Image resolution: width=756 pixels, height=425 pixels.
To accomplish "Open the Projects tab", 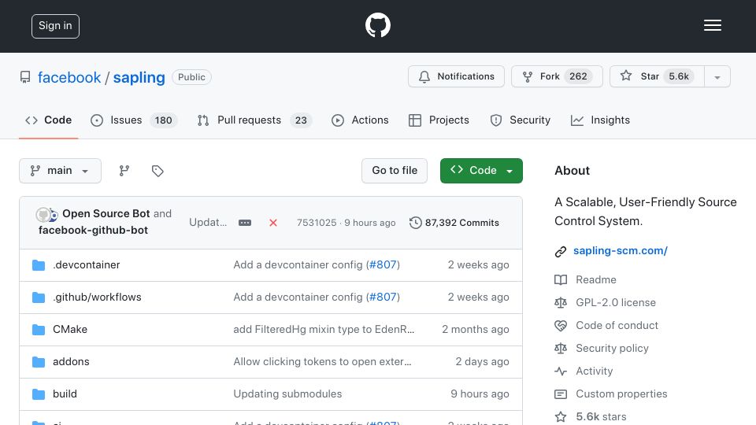I will point(439,120).
